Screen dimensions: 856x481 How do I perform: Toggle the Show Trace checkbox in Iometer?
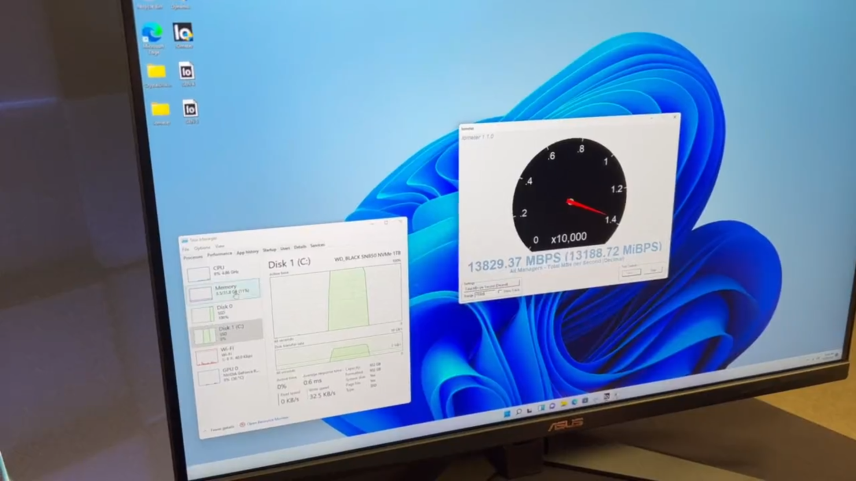500,292
